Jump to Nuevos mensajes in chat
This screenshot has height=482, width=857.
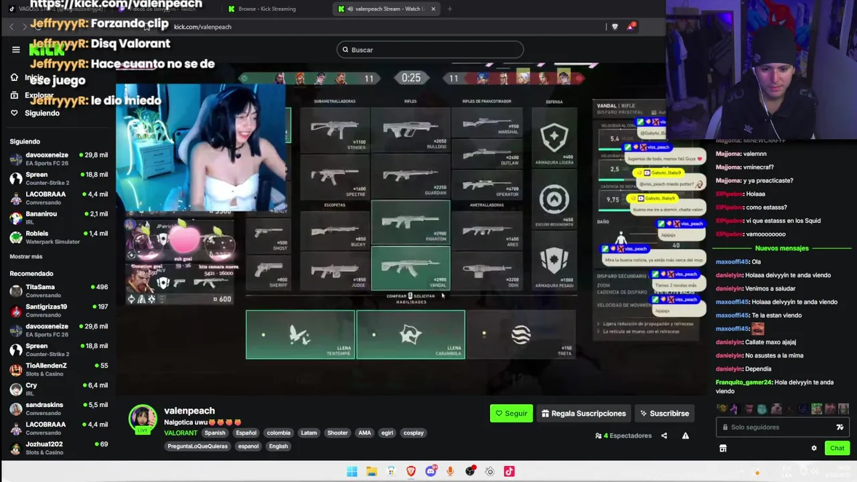point(781,248)
